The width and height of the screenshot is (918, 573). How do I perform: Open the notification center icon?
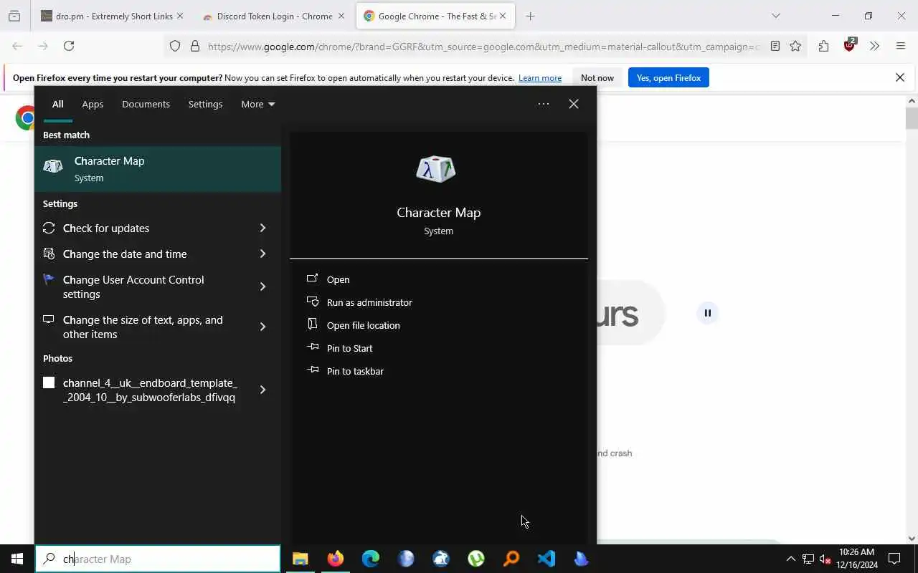click(894, 559)
